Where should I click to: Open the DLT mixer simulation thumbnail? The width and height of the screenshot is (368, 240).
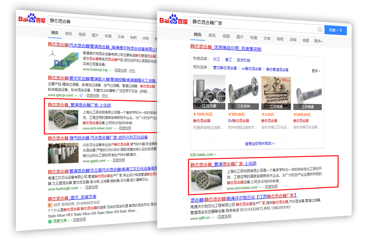pyautogui.click(x=63, y=59)
